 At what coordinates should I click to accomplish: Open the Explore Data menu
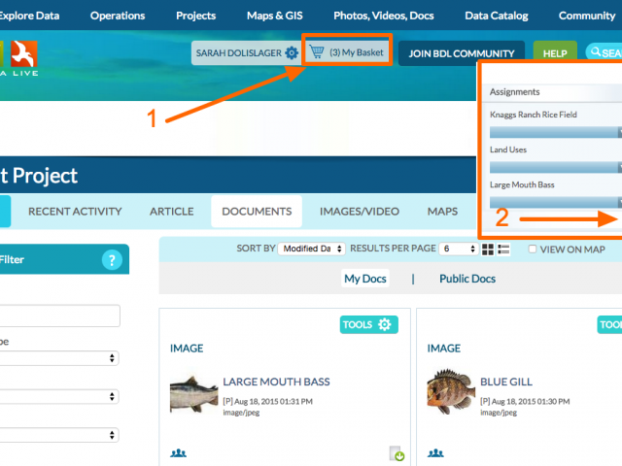point(29,16)
